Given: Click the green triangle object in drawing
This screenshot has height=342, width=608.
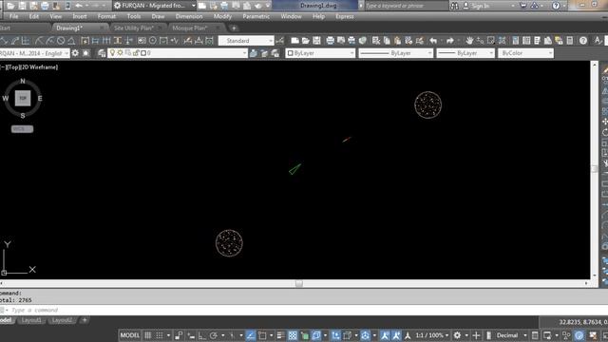Looking at the screenshot, I should pos(294,169).
